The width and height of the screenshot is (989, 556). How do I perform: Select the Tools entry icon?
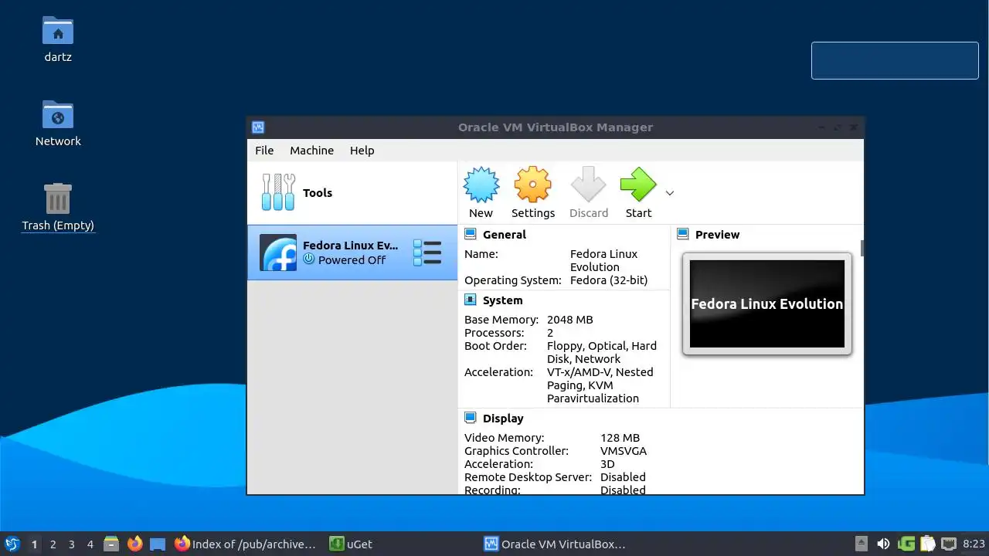[278, 192]
